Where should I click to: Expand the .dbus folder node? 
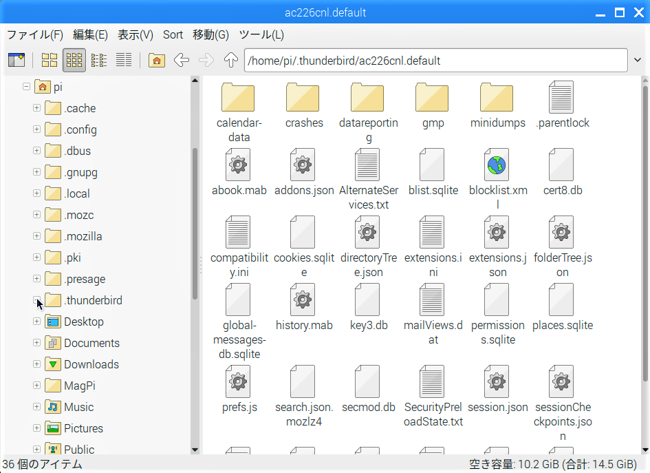tap(36, 151)
